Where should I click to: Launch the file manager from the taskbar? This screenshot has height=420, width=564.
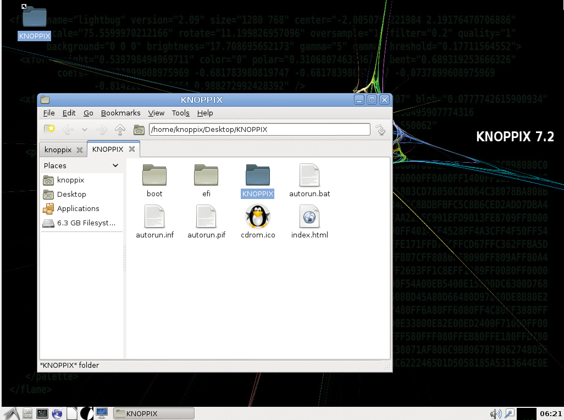pos(27,413)
